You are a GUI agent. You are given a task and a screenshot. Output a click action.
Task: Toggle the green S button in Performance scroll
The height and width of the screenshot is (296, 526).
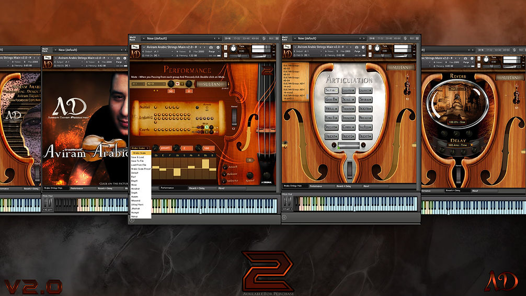click(x=207, y=127)
